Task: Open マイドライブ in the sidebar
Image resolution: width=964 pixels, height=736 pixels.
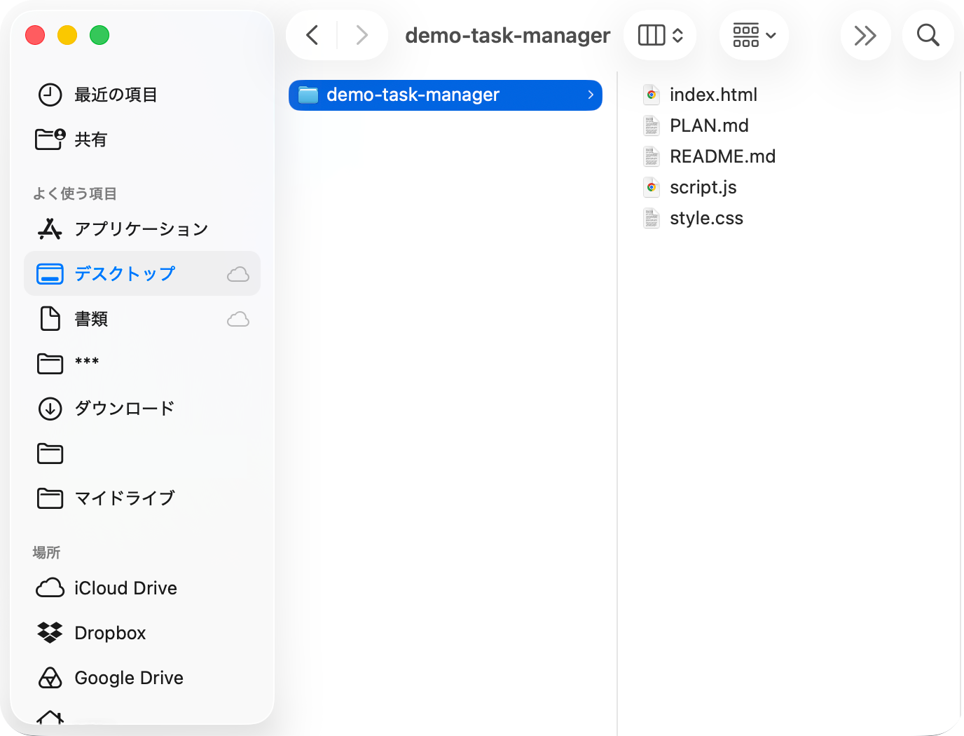Action: 142,498
